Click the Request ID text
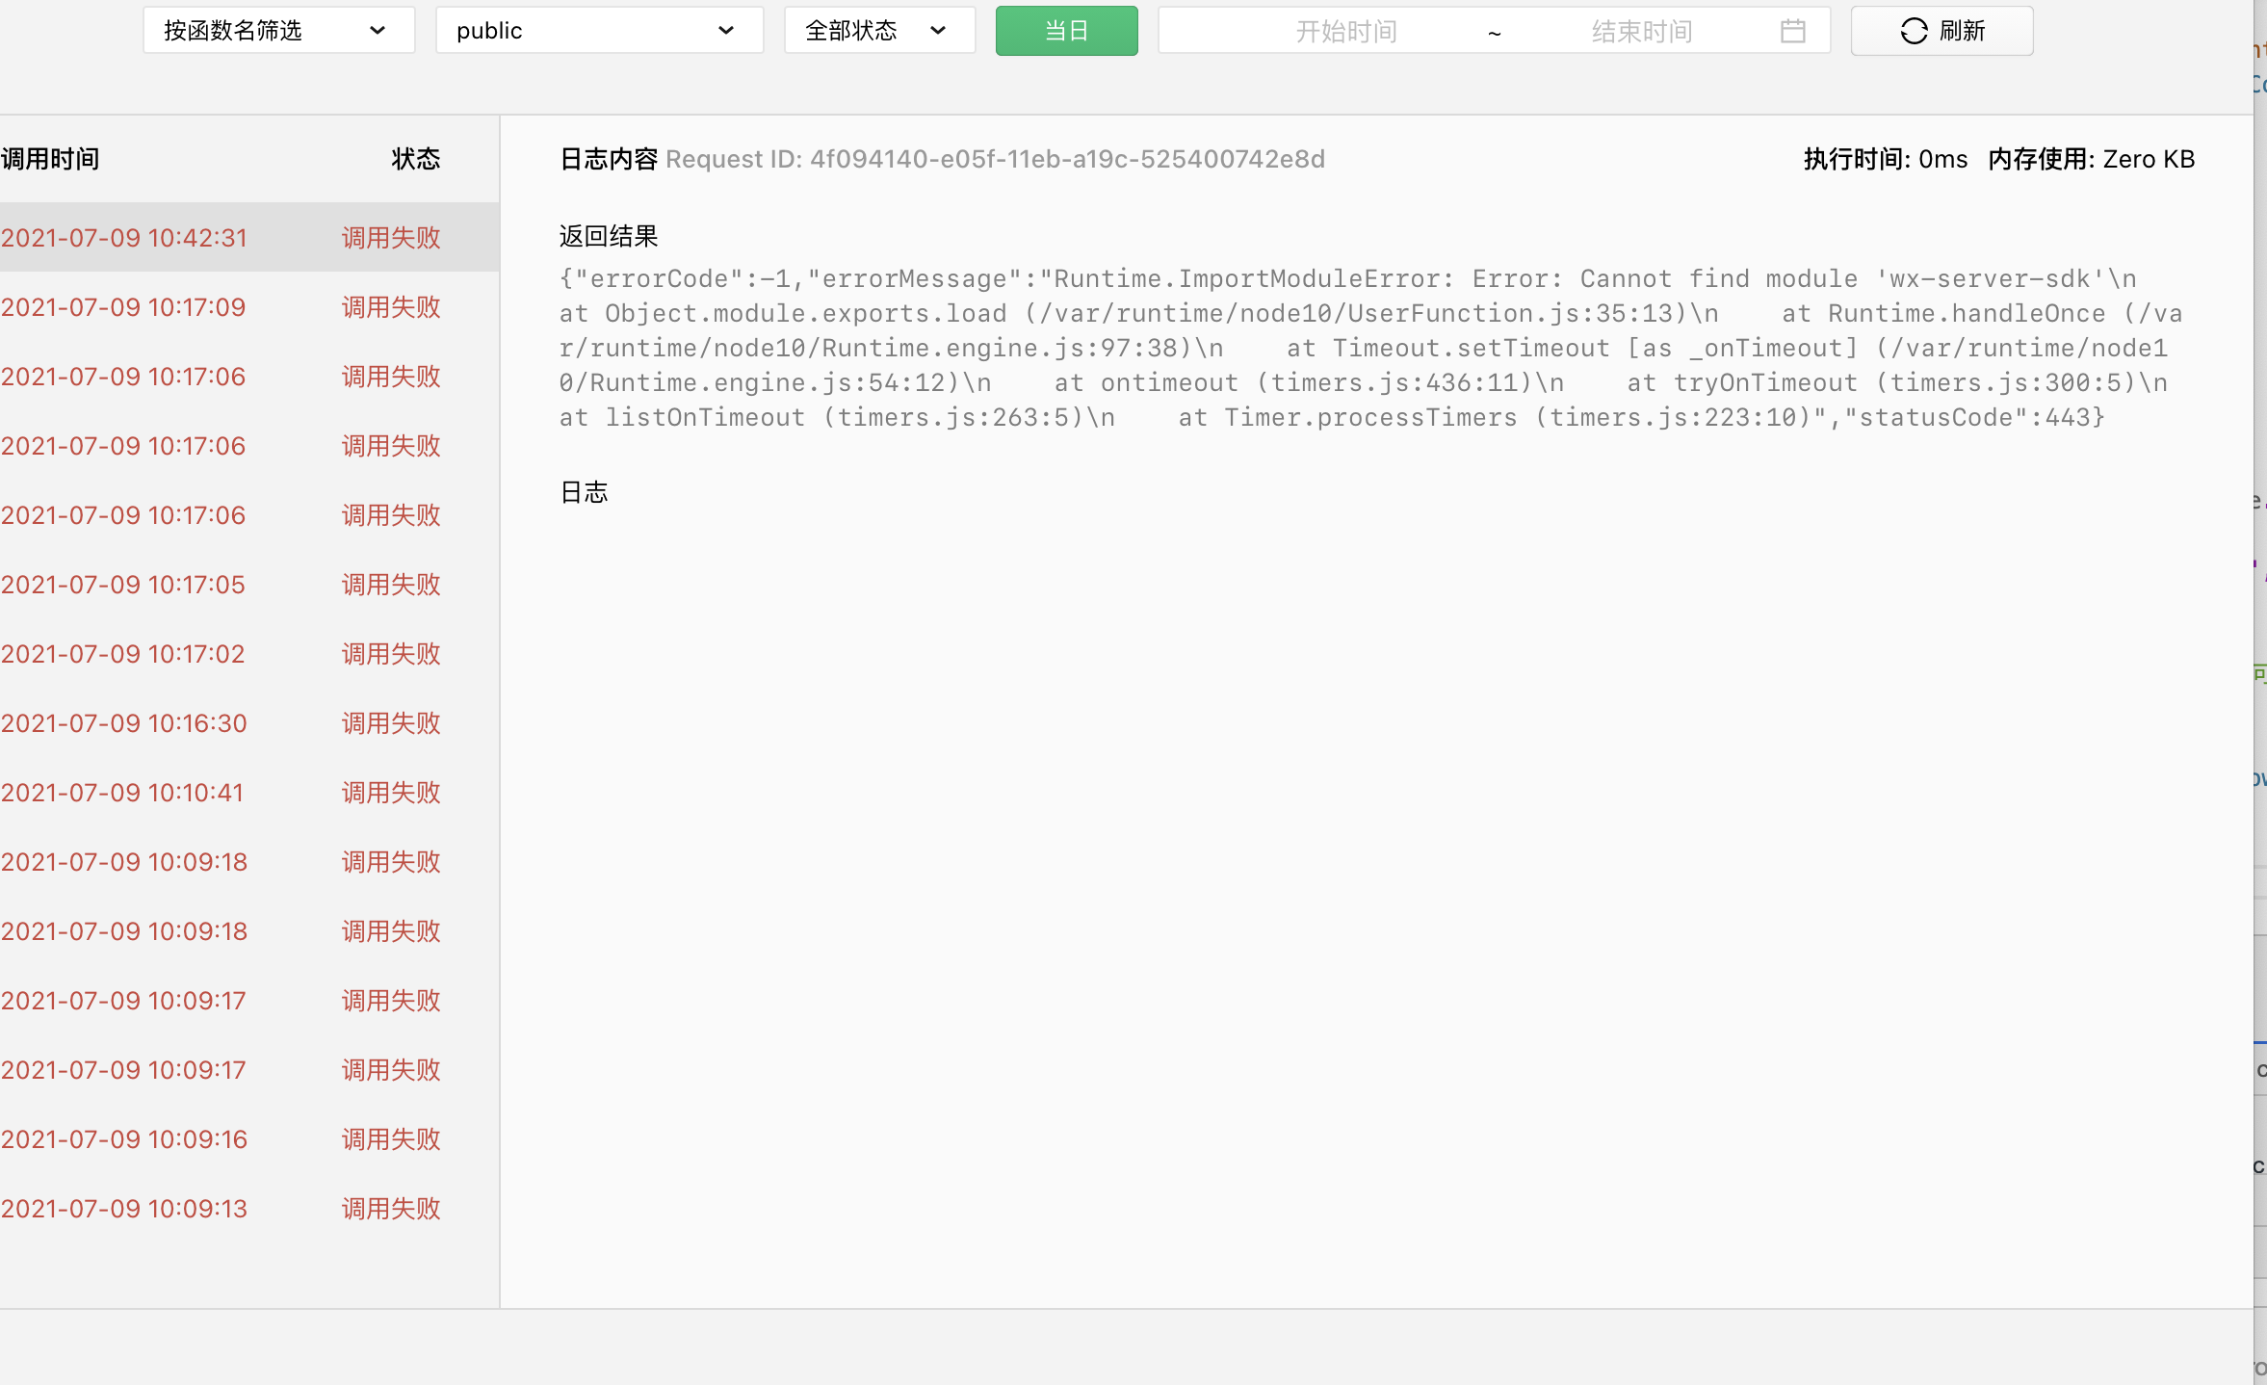 coord(995,159)
